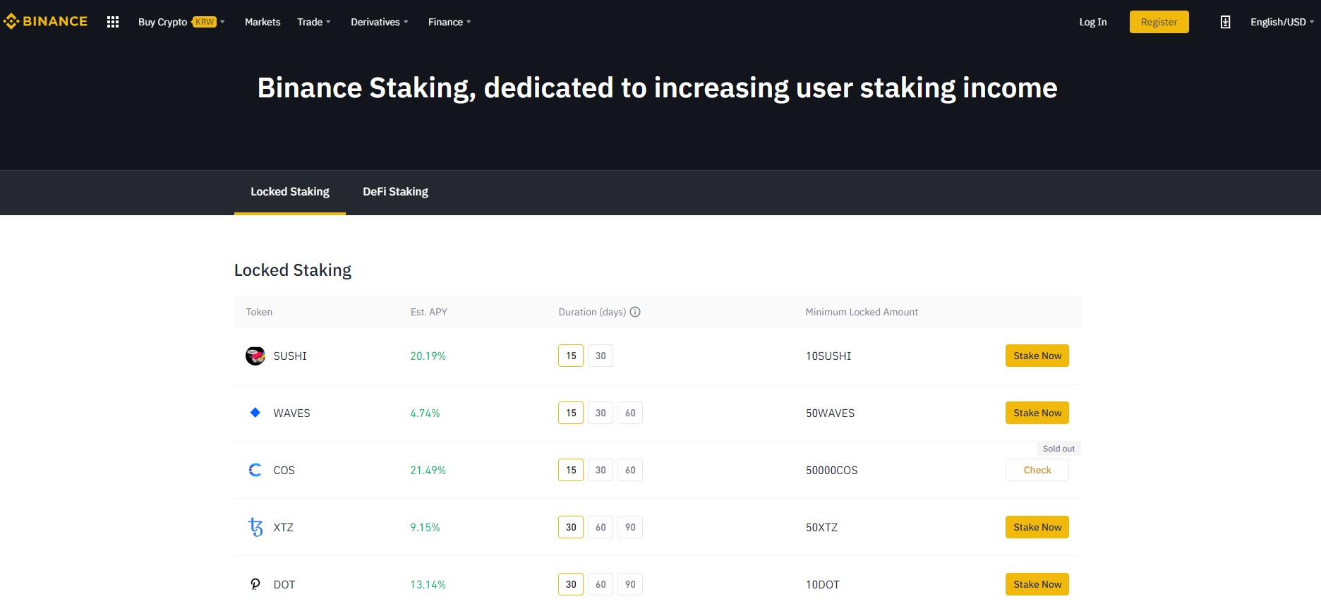Select 60-day duration for DOT

click(x=601, y=584)
